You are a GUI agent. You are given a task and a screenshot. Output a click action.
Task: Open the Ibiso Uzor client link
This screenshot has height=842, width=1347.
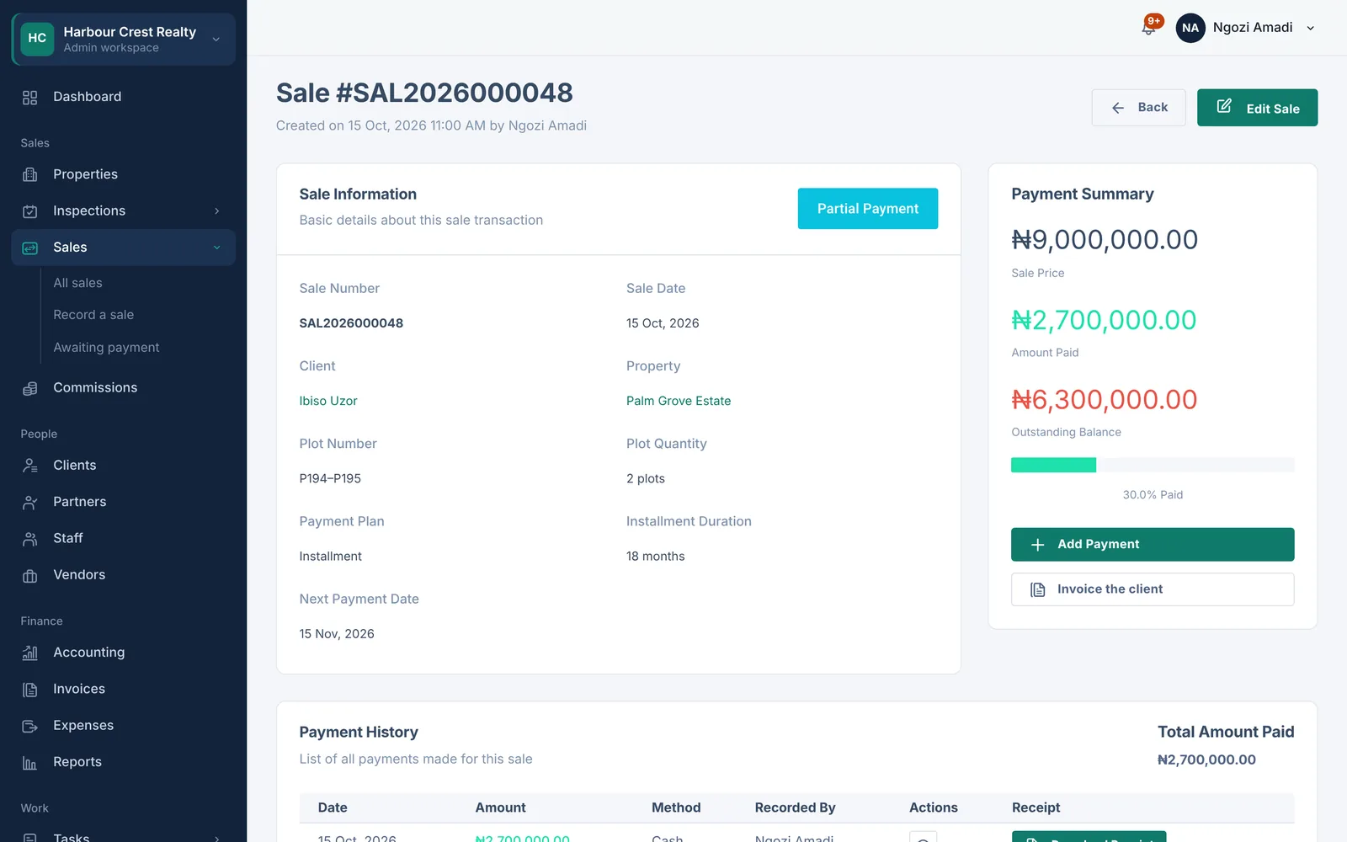tap(328, 401)
